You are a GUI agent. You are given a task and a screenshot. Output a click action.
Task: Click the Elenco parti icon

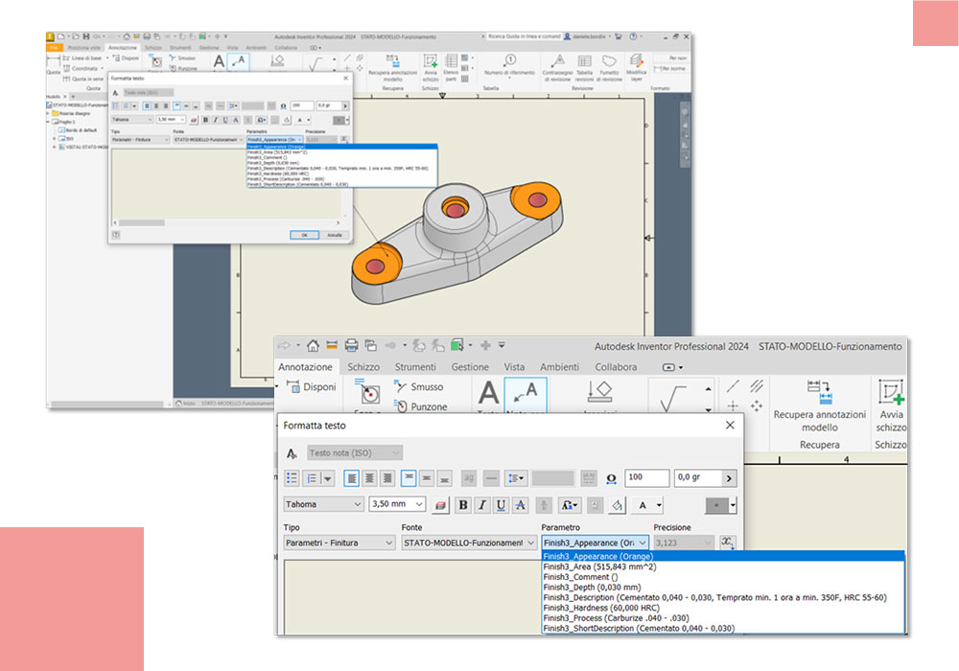[451, 61]
